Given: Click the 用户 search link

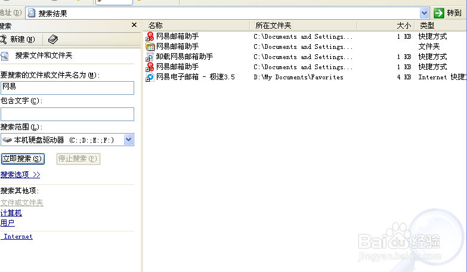Looking at the screenshot, I should [7, 223].
